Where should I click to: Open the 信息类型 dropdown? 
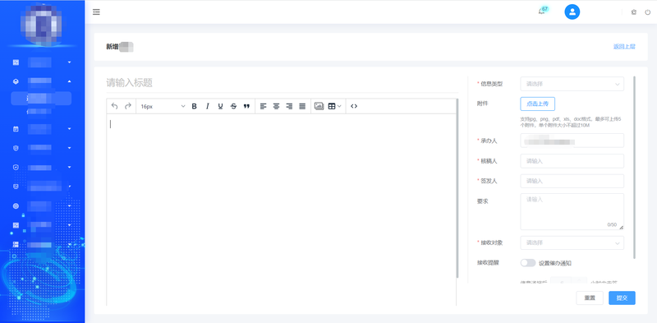point(572,84)
